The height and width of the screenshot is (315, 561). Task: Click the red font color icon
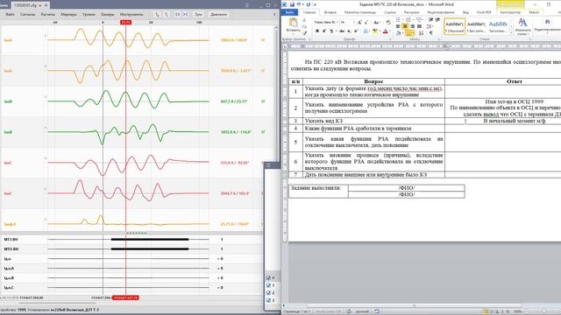386,31
